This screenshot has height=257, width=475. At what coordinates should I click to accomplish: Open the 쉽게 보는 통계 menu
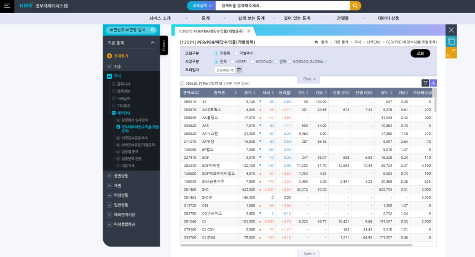[251, 18]
